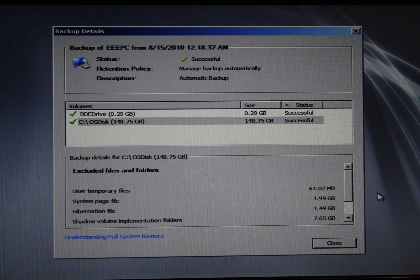
Task: Open Understanding Full System Restore link
Action: pos(114,237)
